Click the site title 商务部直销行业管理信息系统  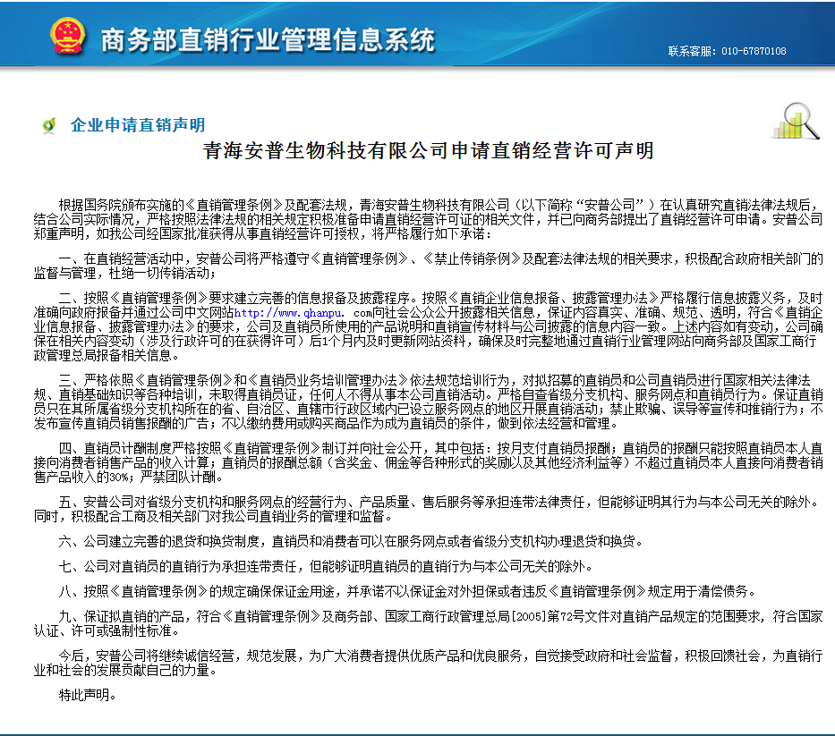[268, 40]
